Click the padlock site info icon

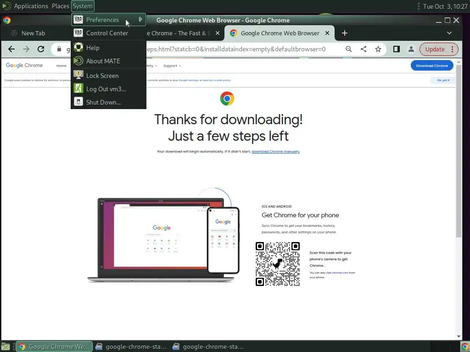59,49
